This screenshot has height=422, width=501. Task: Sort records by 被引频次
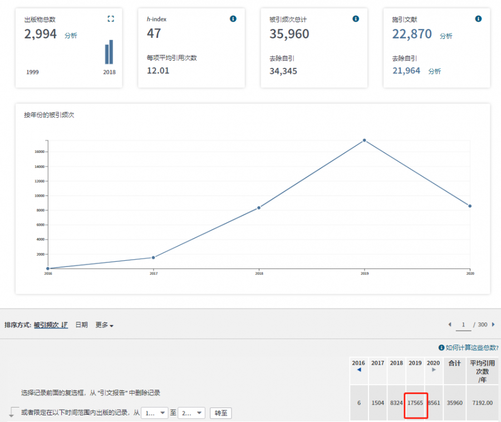[50, 325]
